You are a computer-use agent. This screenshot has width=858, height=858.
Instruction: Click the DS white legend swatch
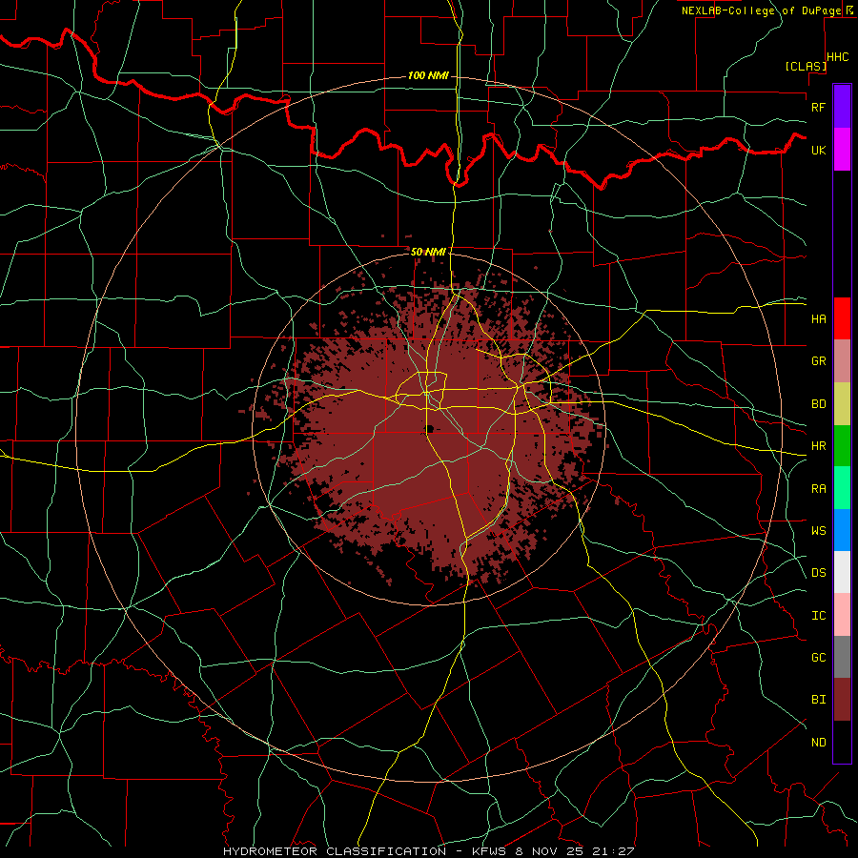(x=842, y=573)
